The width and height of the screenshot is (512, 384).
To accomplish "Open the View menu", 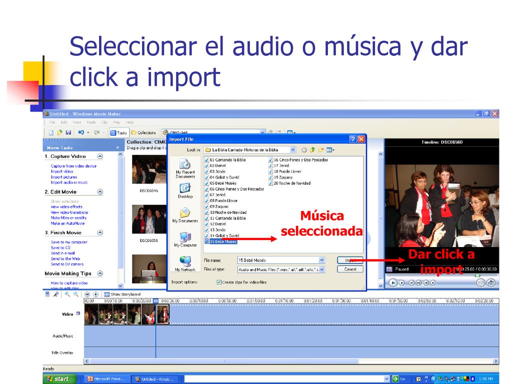I will 77,122.
